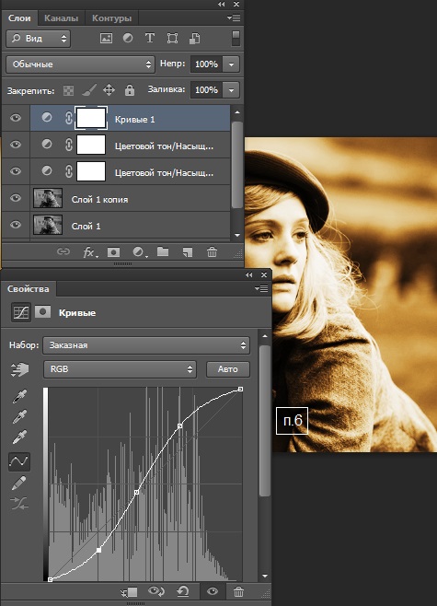Open the Обычные blend mode dropdown
The width and height of the screenshot is (437, 606).
point(80,64)
